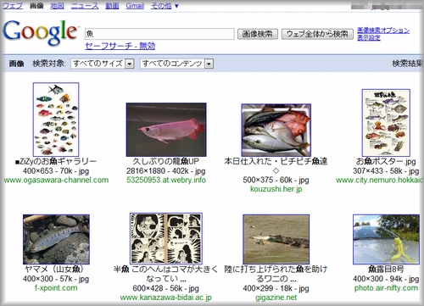Open 画像検索オプション link
Viewport: 424px width, 306px height.
pyautogui.click(x=383, y=30)
